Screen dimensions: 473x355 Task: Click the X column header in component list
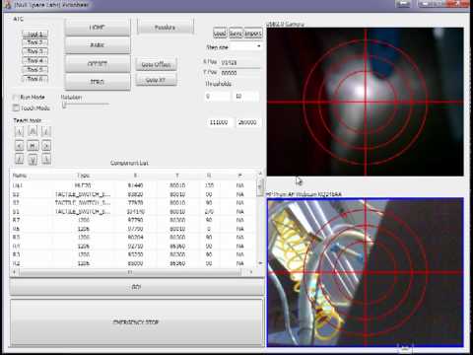point(135,176)
